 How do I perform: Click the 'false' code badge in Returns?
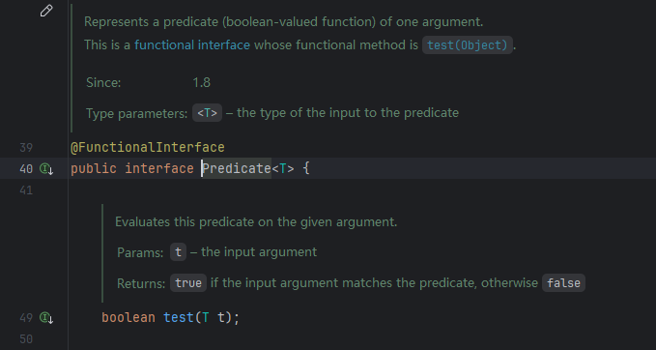563,283
